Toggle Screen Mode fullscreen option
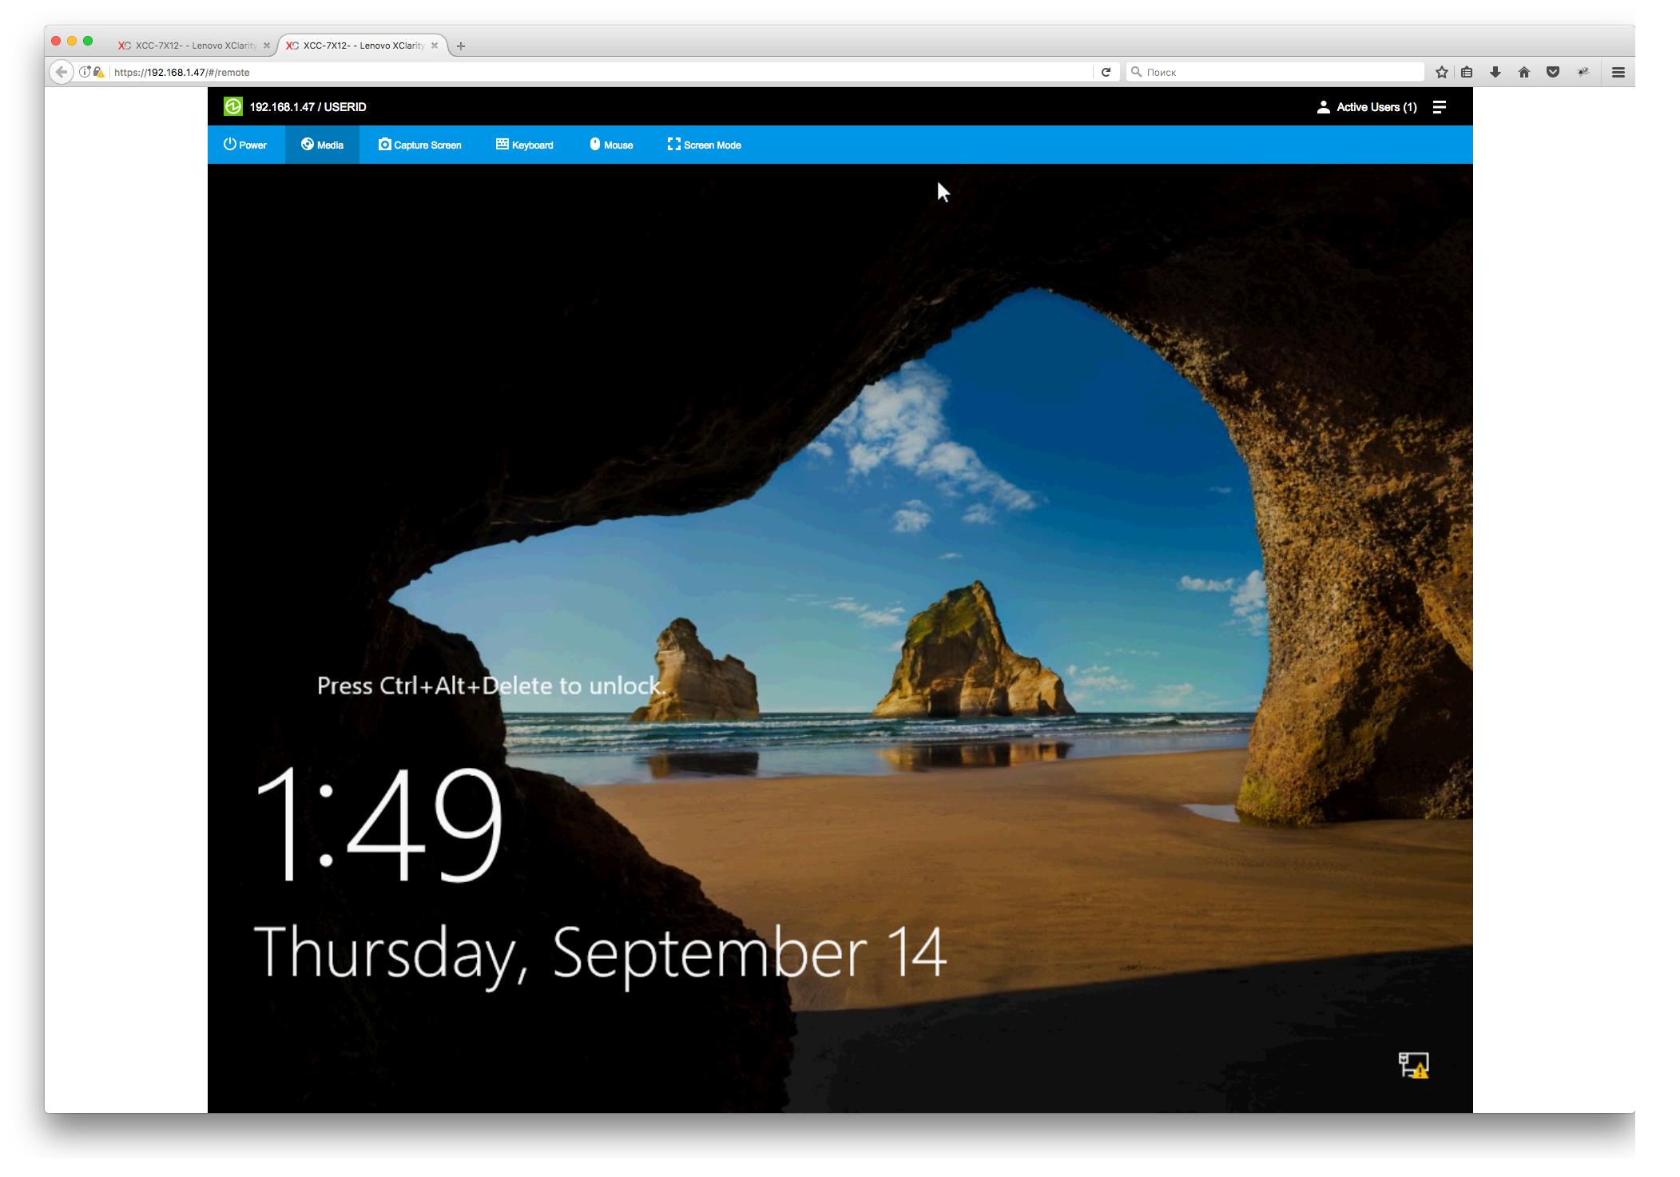Screen dimensions: 1680x1177 point(705,145)
